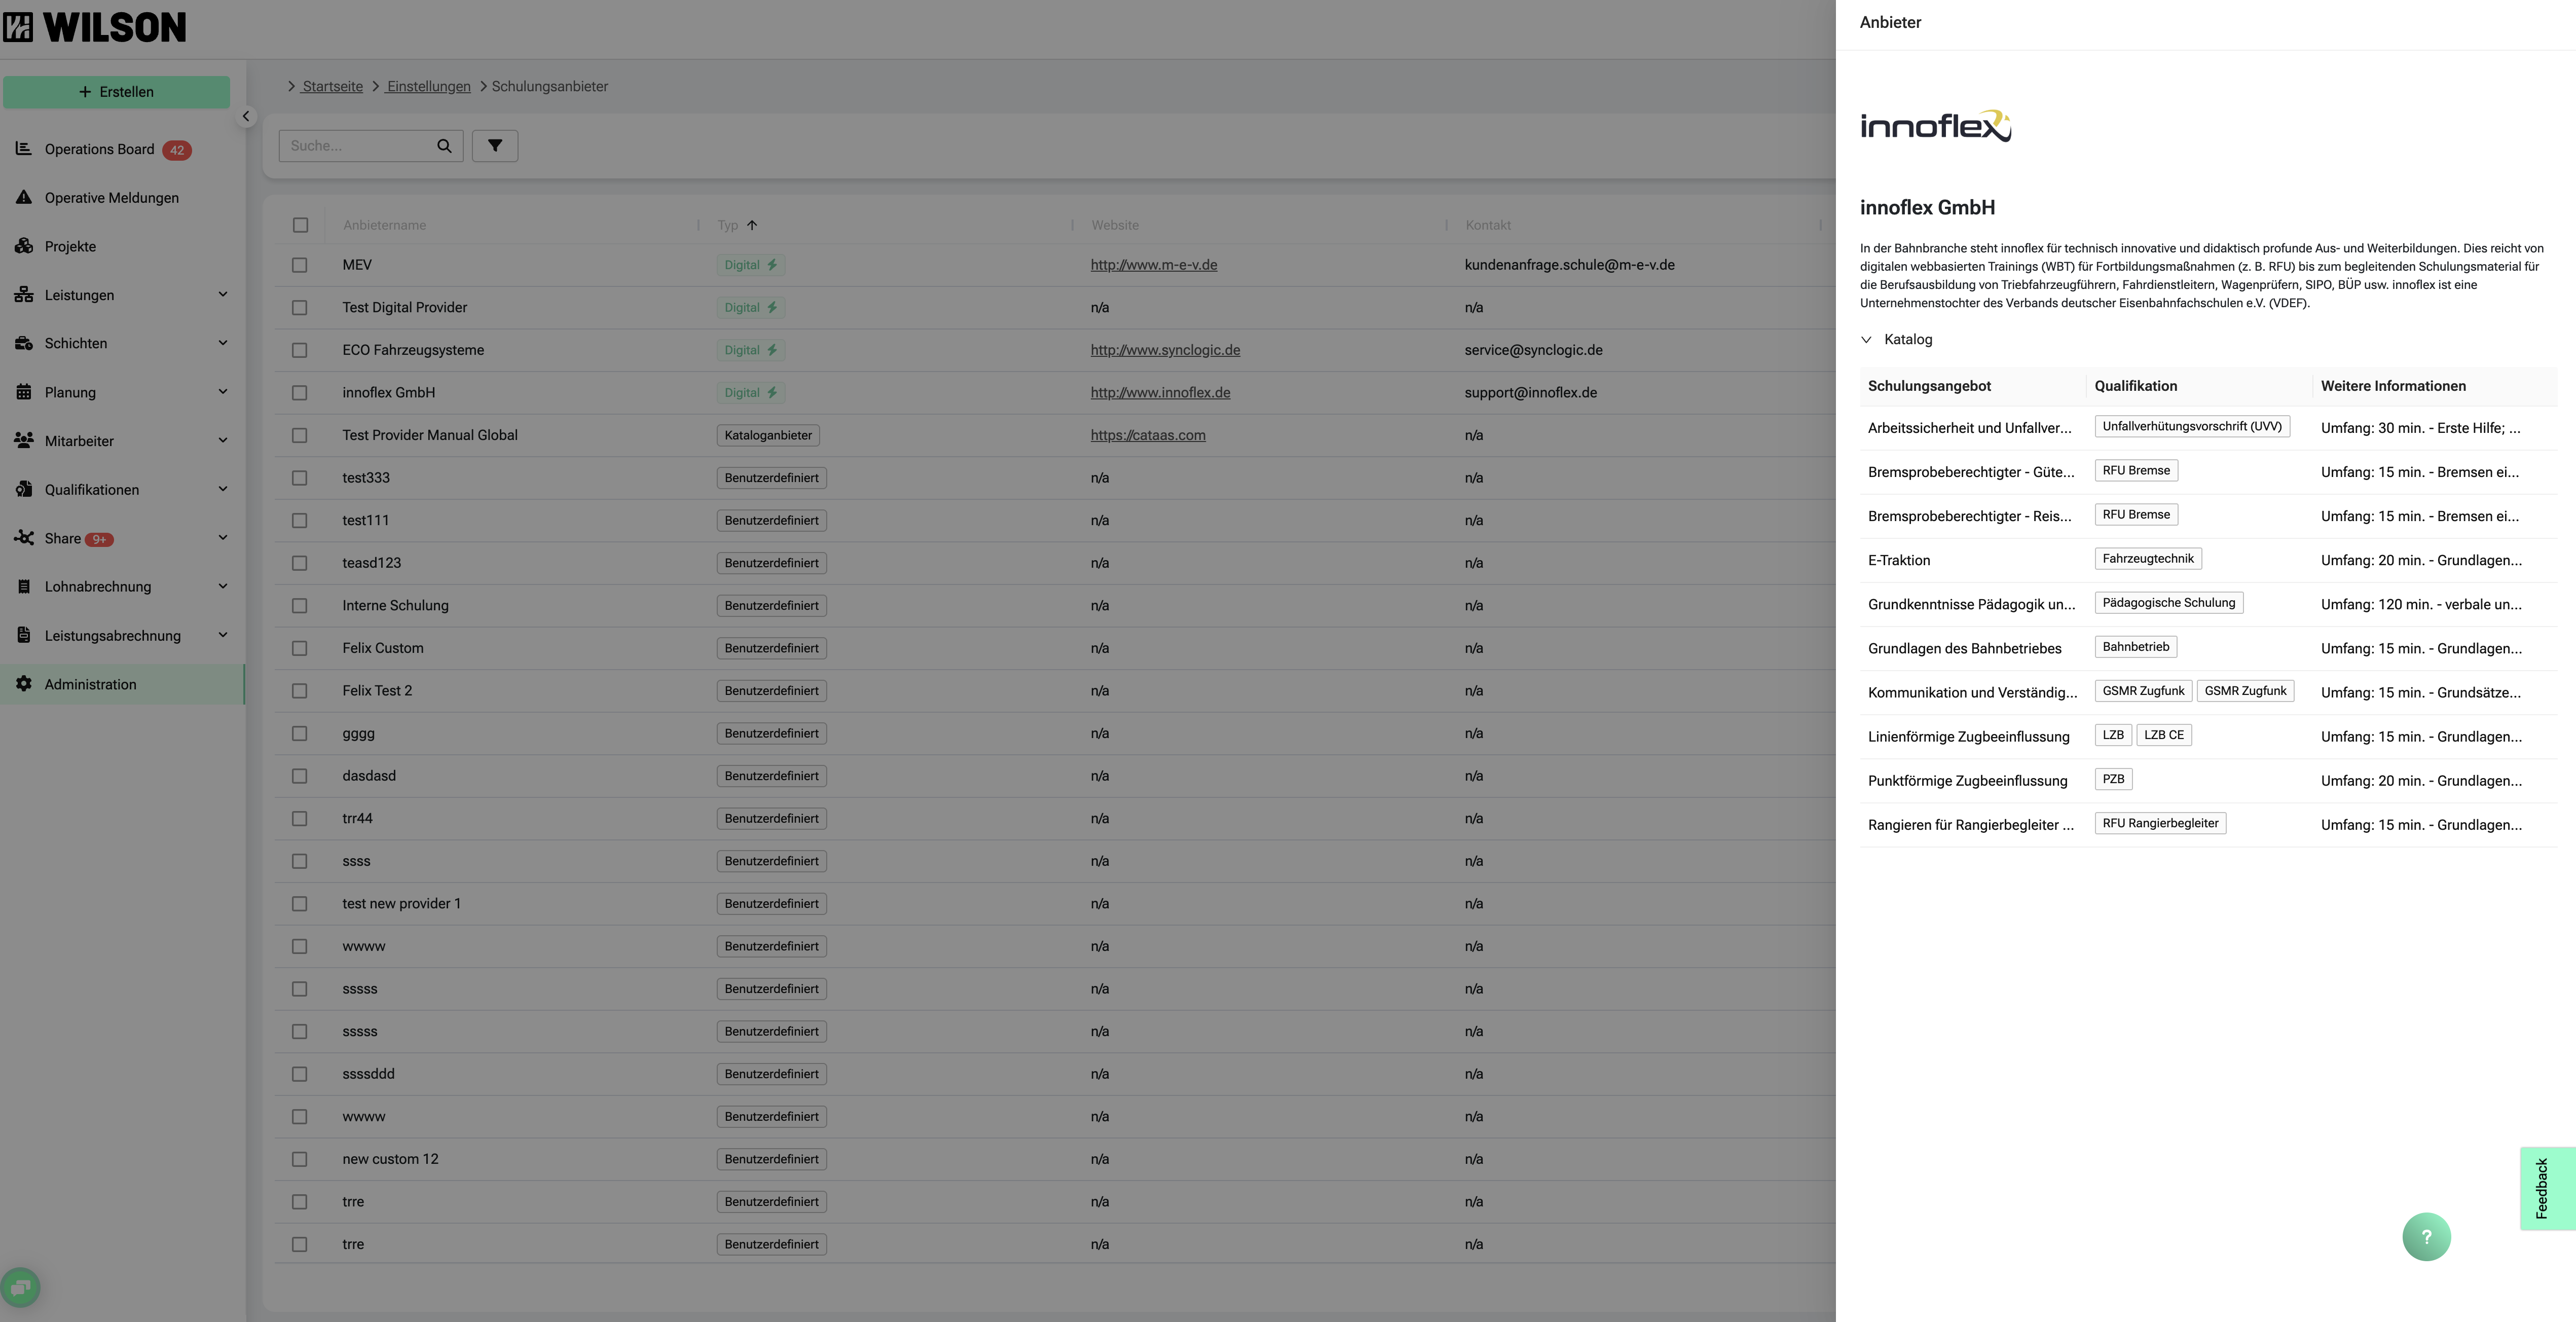
Task: Click the Projekte icon in sidebar
Action: point(23,246)
